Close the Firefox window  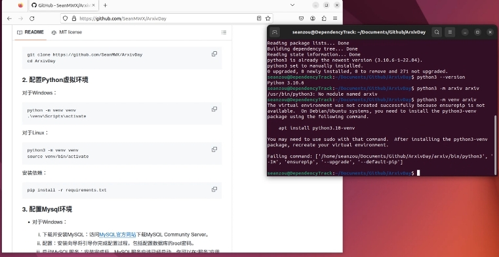[337, 5]
